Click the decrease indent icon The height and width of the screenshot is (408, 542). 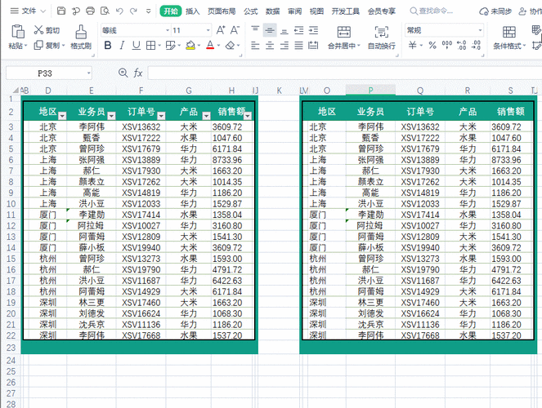click(298, 30)
